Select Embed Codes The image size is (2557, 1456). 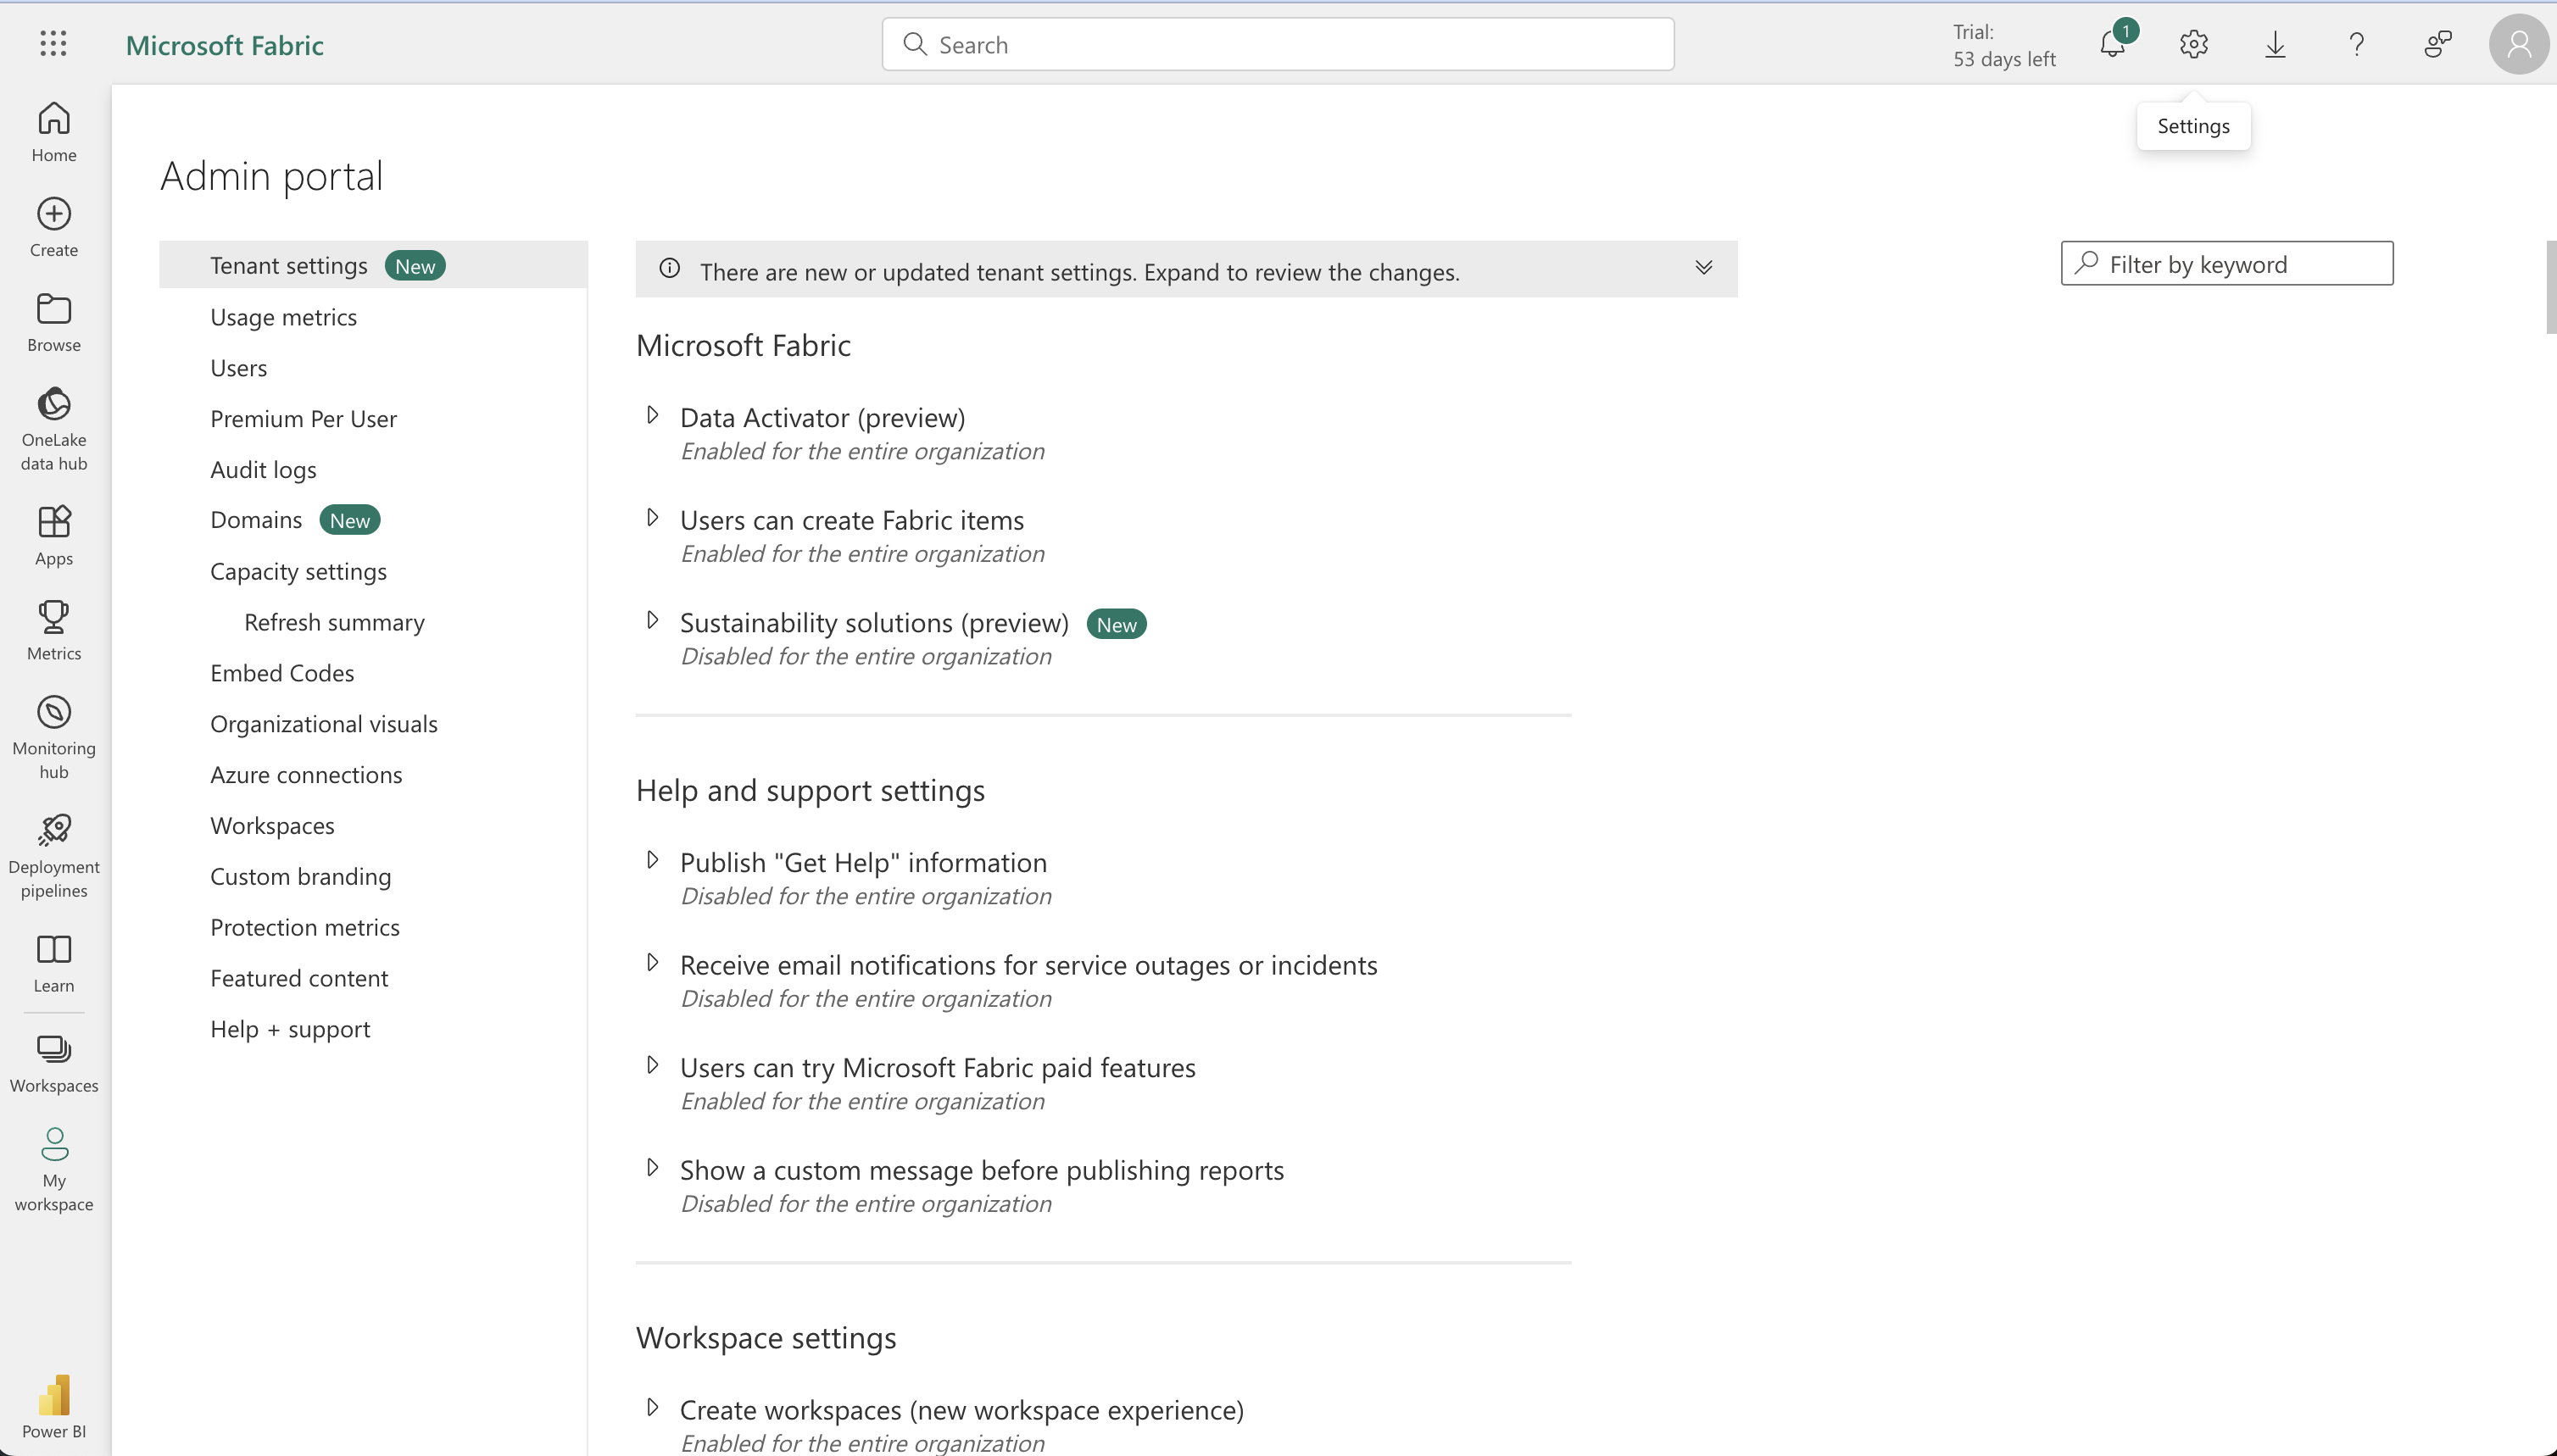[x=282, y=673]
